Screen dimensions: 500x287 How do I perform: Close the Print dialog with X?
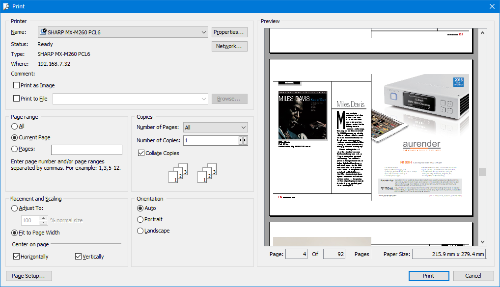pyautogui.click(x=492, y=6)
